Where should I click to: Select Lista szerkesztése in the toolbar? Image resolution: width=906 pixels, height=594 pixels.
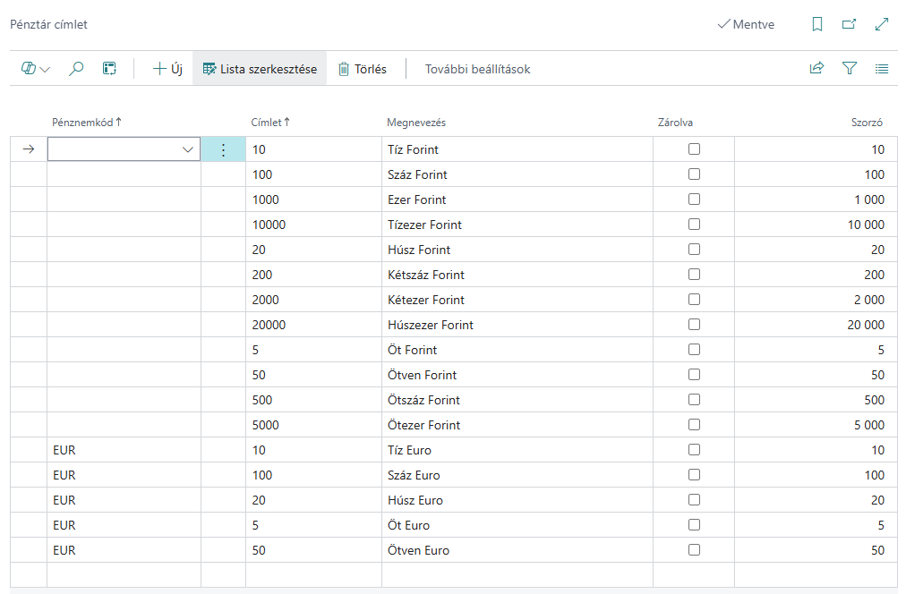click(260, 69)
